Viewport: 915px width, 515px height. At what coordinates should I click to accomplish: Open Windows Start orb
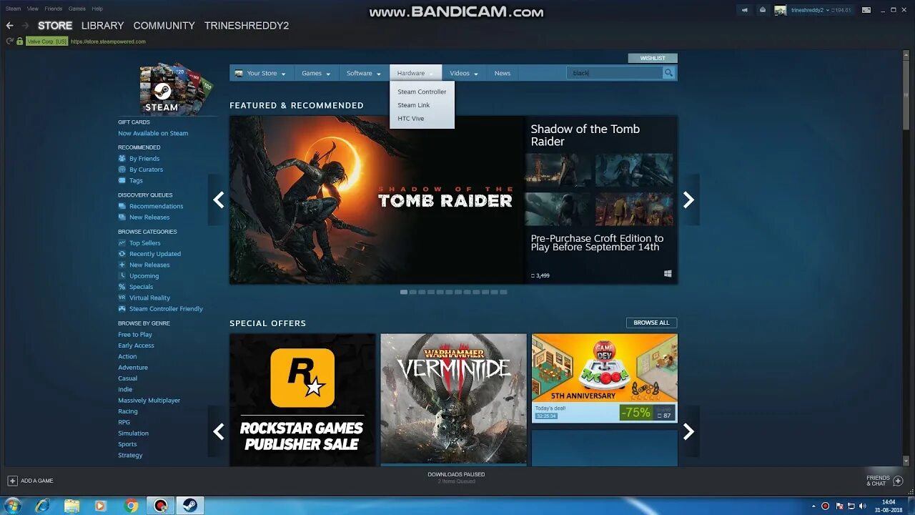point(12,506)
